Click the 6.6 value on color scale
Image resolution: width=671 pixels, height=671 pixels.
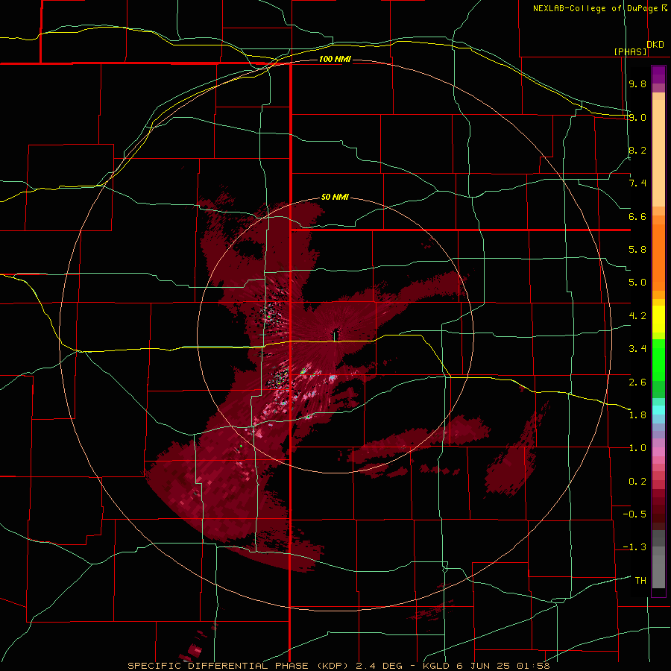pos(637,216)
